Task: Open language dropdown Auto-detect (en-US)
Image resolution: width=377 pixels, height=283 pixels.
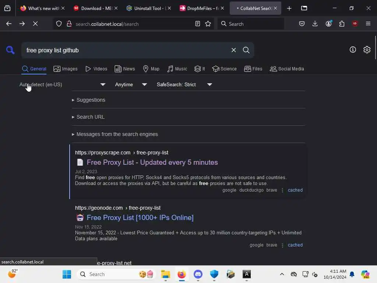Action: coord(63,84)
